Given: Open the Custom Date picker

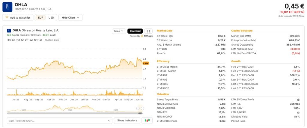Looking at the screenshot, I should coord(52,40).
